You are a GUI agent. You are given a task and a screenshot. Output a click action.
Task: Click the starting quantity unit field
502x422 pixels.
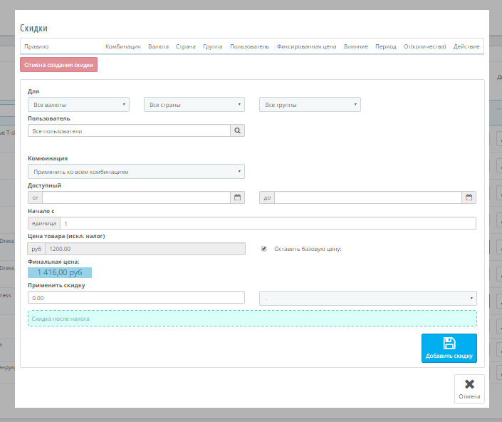tap(268, 223)
